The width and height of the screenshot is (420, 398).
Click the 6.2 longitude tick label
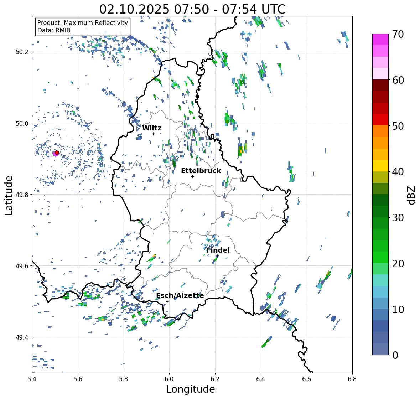(x=215, y=379)
